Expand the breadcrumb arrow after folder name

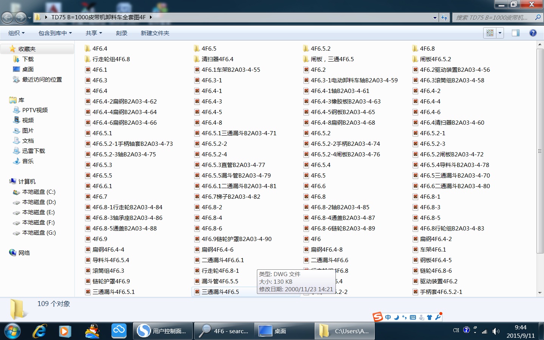coord(151,17)
